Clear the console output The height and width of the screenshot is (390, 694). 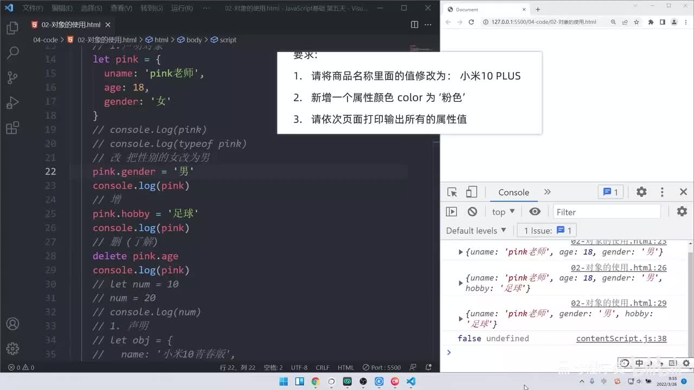[x=472, y=212]
